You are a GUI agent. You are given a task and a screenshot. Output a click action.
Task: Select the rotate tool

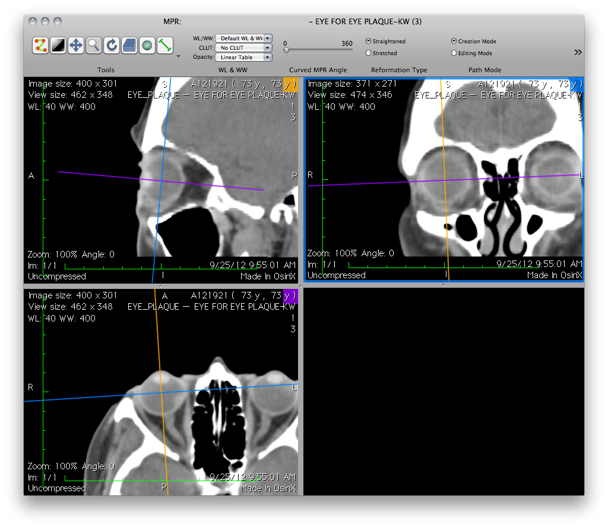click(111, 45)
